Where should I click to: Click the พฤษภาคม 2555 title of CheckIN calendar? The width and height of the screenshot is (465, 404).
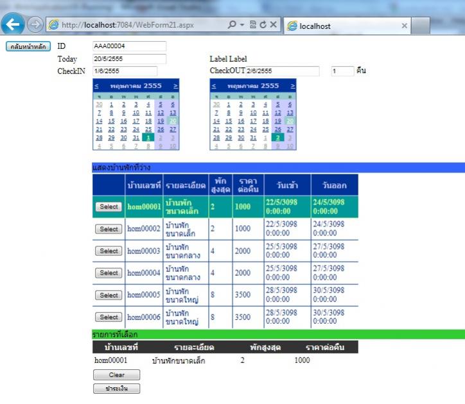pyautogui.click(x=136, y=86)
